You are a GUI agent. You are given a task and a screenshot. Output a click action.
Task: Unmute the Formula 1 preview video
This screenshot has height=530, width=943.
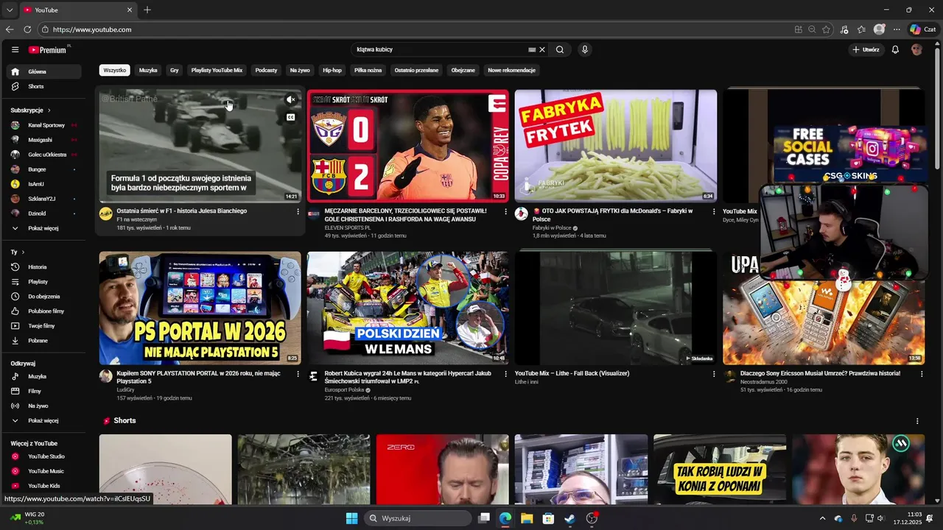(291, 99)
